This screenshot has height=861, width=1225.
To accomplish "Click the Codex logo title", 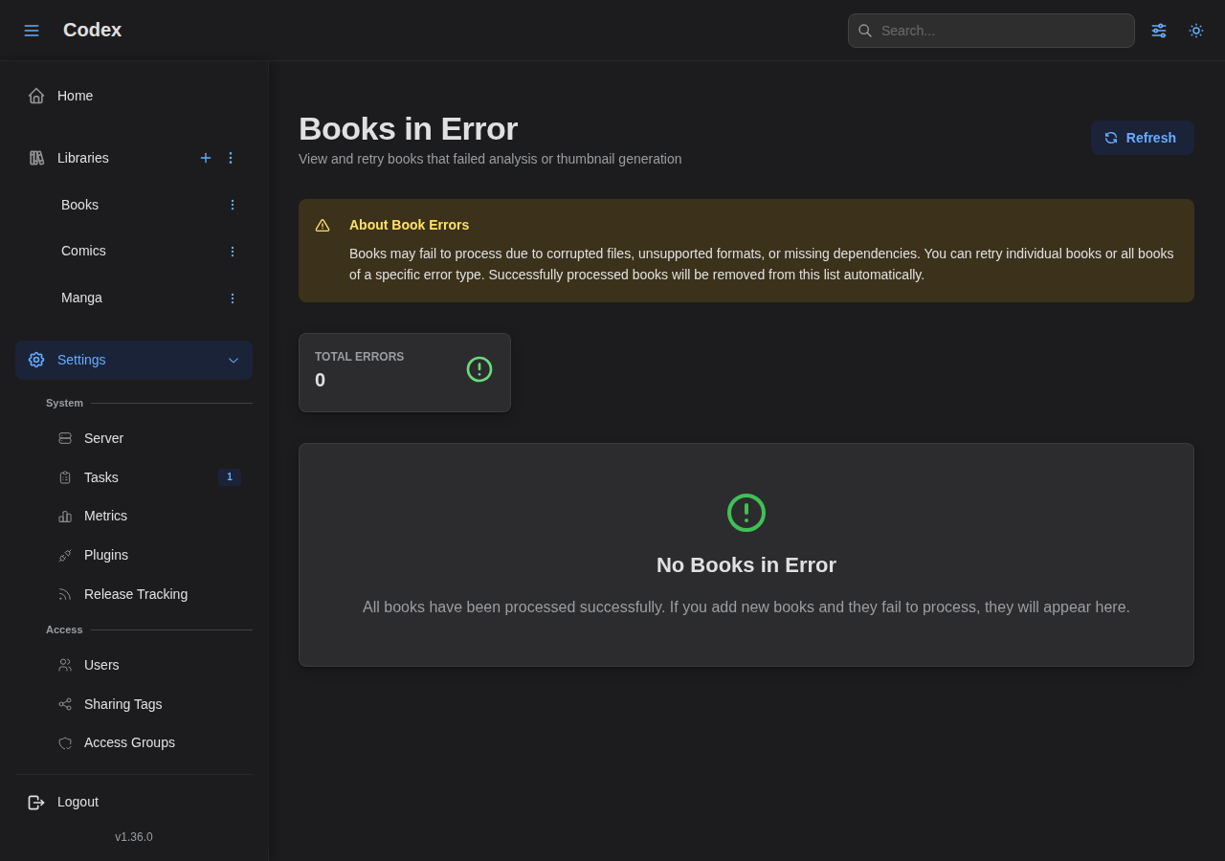I will click(92, 30).
